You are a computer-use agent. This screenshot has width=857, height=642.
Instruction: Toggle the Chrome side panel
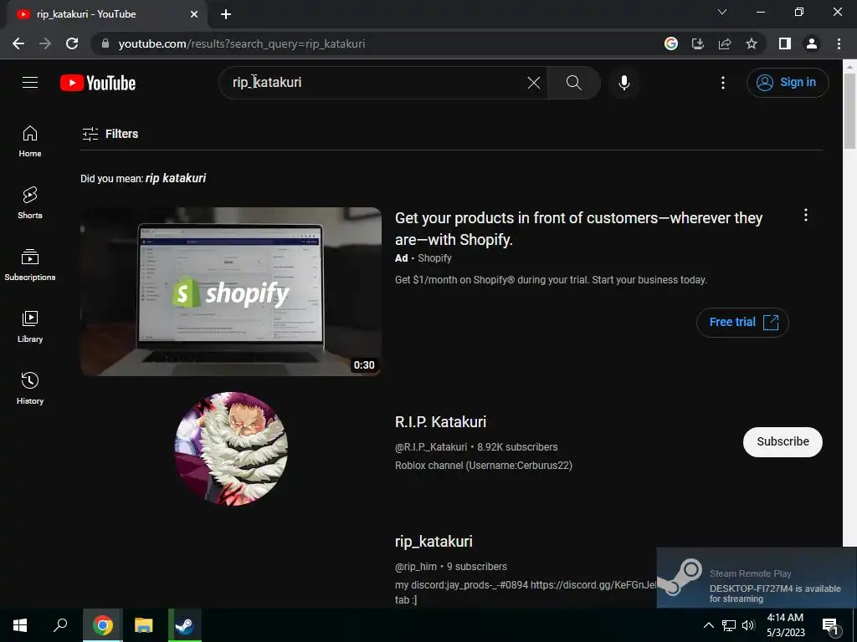pos(785,43)
